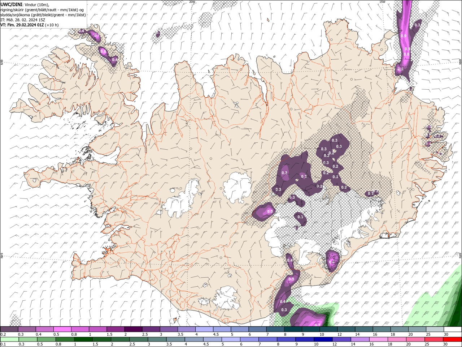Click the 'UWC/DINI: Vindur (10m)' title text
The image size is (462, 347).
point(25,4)
